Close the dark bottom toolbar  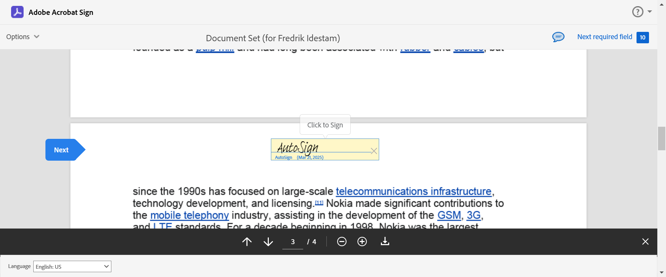pyautogui.click(x=645, y=241)
